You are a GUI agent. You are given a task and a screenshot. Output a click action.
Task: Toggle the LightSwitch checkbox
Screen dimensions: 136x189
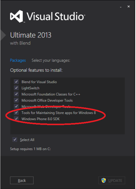point(16,88)
